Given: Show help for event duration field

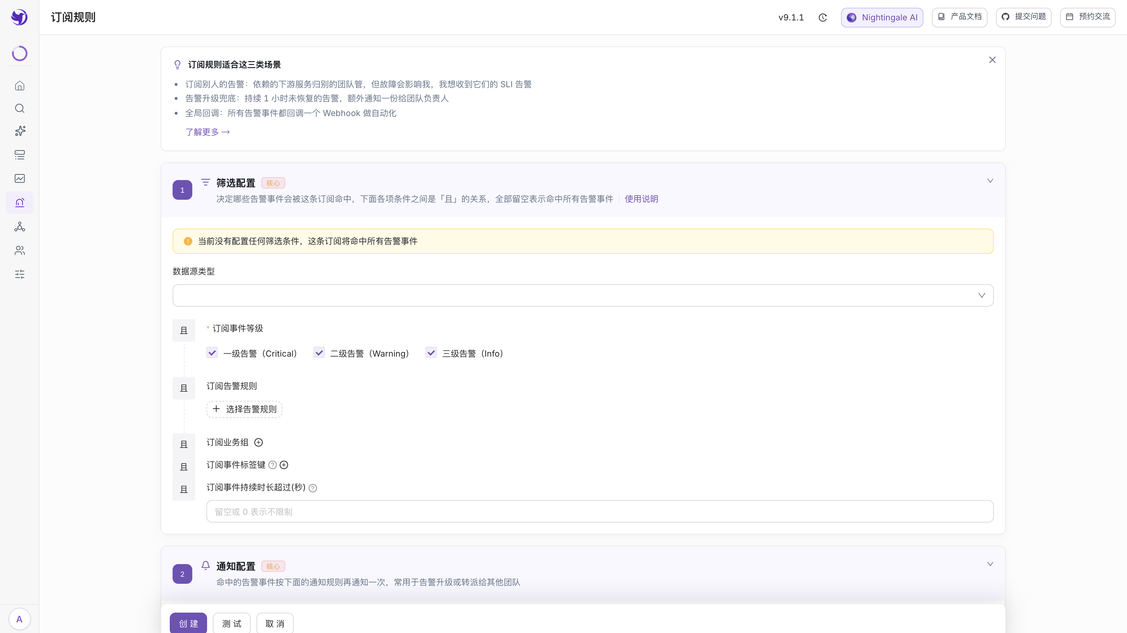Looking at the screenshot, I should pos(313,488).
